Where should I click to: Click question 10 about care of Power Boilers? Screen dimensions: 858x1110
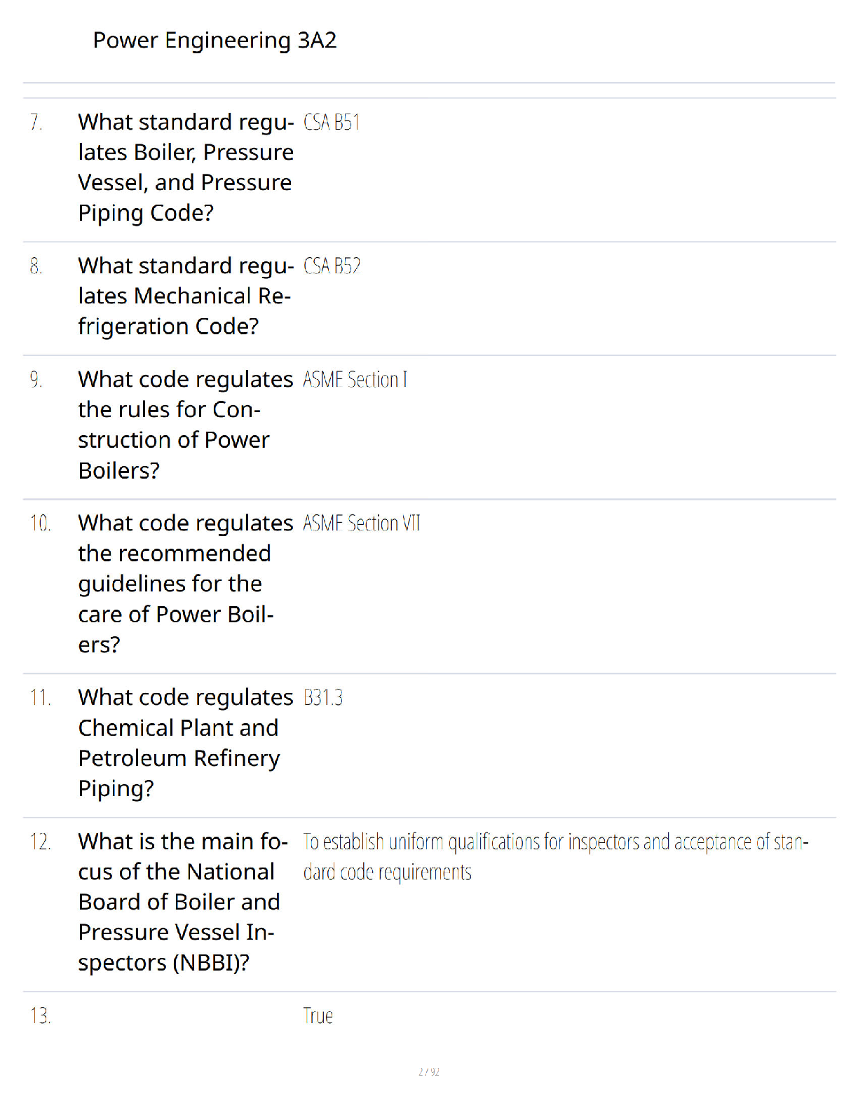186,584
